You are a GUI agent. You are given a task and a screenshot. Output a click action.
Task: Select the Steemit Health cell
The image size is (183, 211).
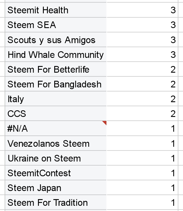(x=56, y=10)
